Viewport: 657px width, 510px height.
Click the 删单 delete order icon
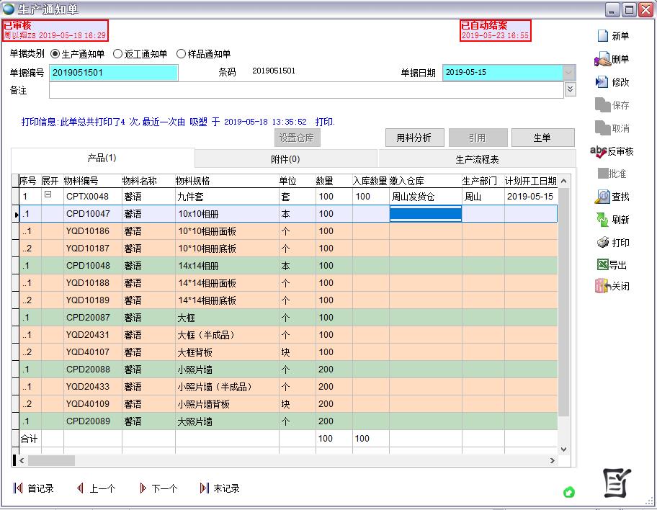pos(602,59)
